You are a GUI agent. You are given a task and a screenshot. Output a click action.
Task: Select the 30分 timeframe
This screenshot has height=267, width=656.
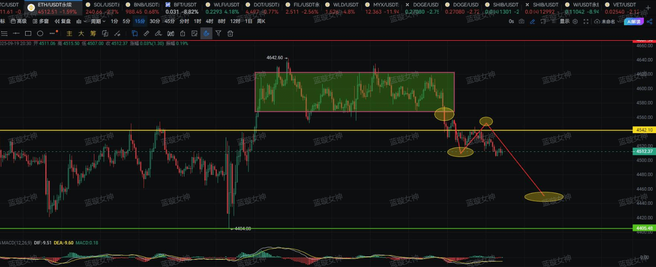(x=155, y=21)
